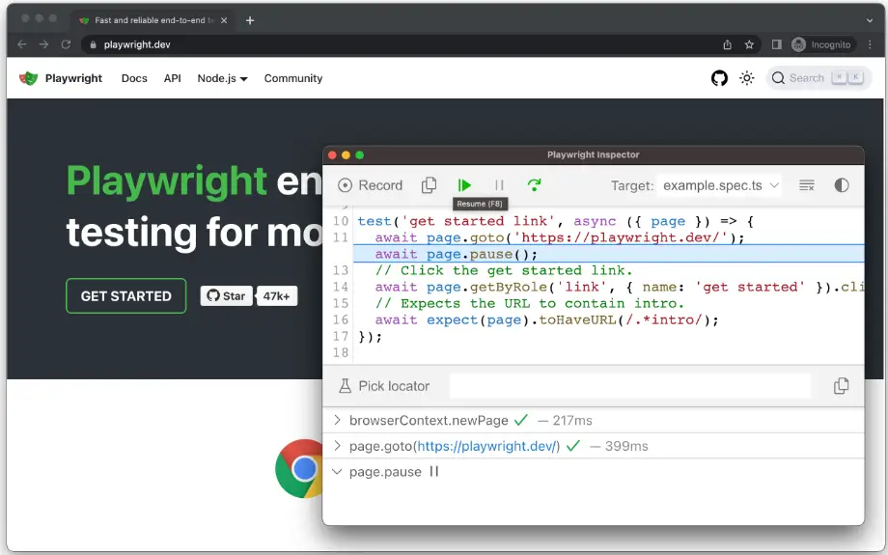Expand the browserContext.newPage log entry

point(337,421)
